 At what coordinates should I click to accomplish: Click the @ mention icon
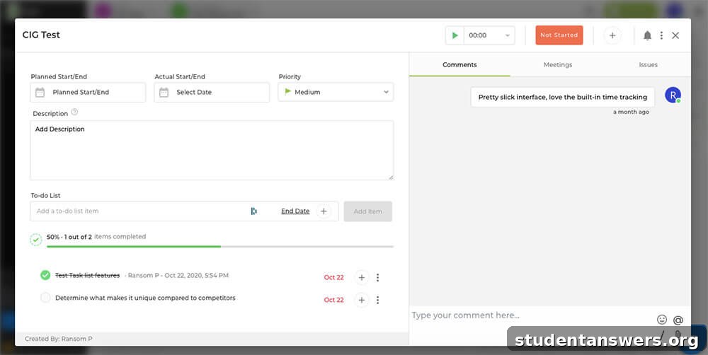pyautogui.click(x=678, y=320)
